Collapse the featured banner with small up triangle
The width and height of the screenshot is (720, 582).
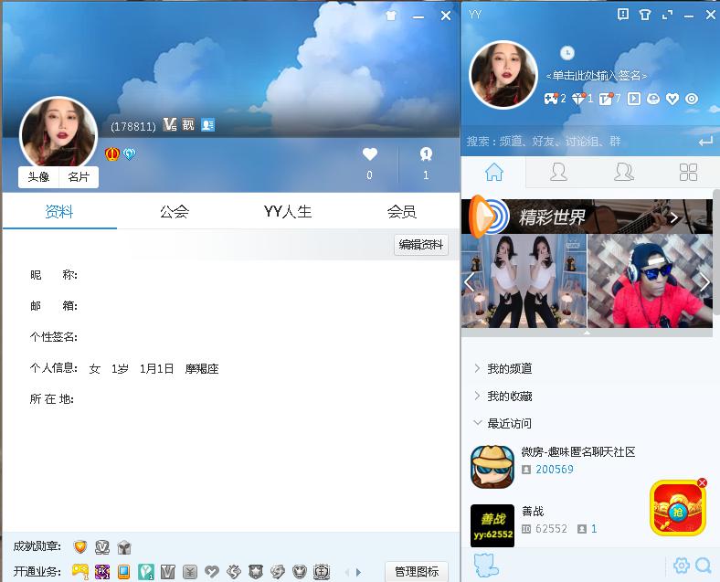(x=587, y=333)
